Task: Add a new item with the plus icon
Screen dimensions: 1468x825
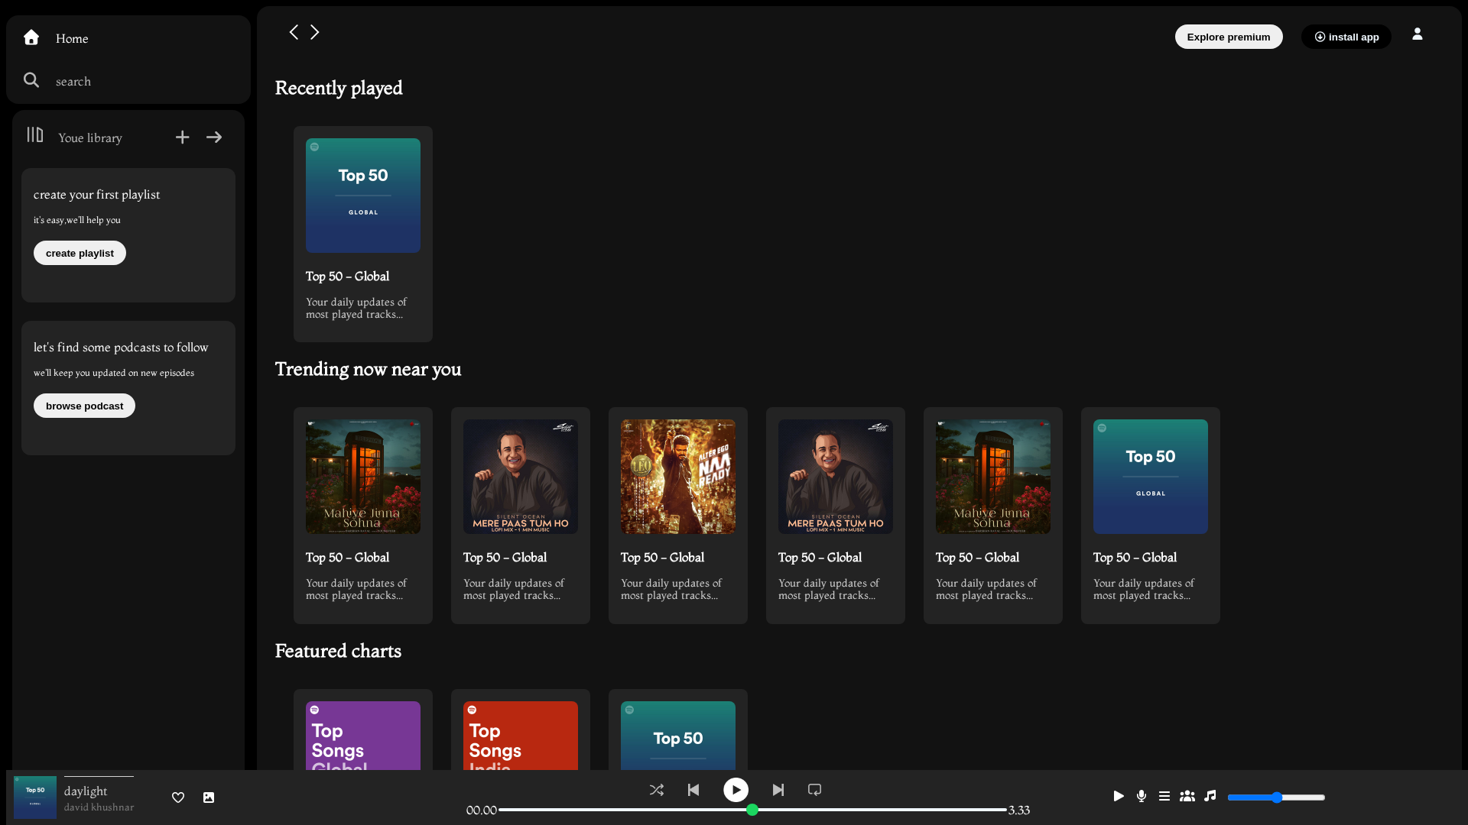Action: pos(182,137)
